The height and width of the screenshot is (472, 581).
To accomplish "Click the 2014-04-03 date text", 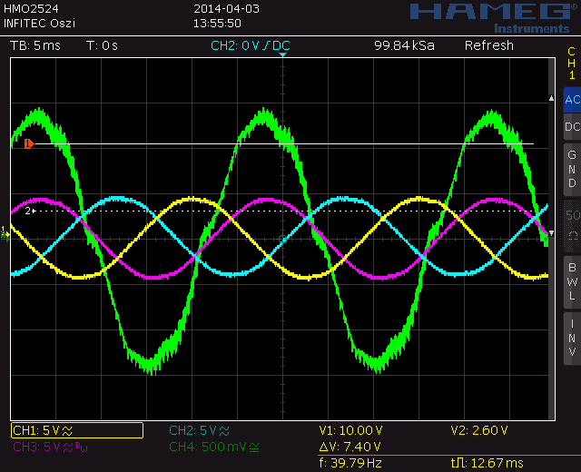I will [x=226, y=8].
